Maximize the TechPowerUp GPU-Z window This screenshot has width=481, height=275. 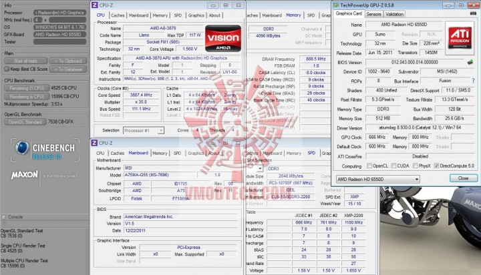pyautogui.click(x=461, y=5)
